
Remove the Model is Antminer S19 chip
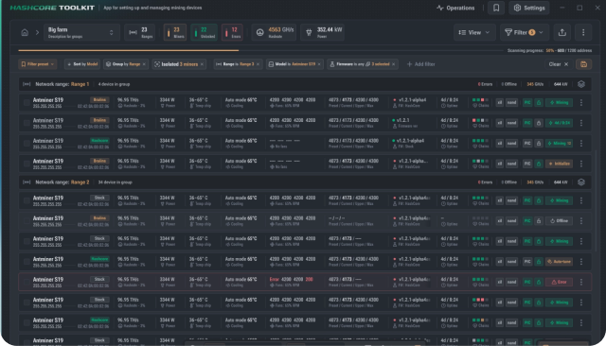(319, 64)
